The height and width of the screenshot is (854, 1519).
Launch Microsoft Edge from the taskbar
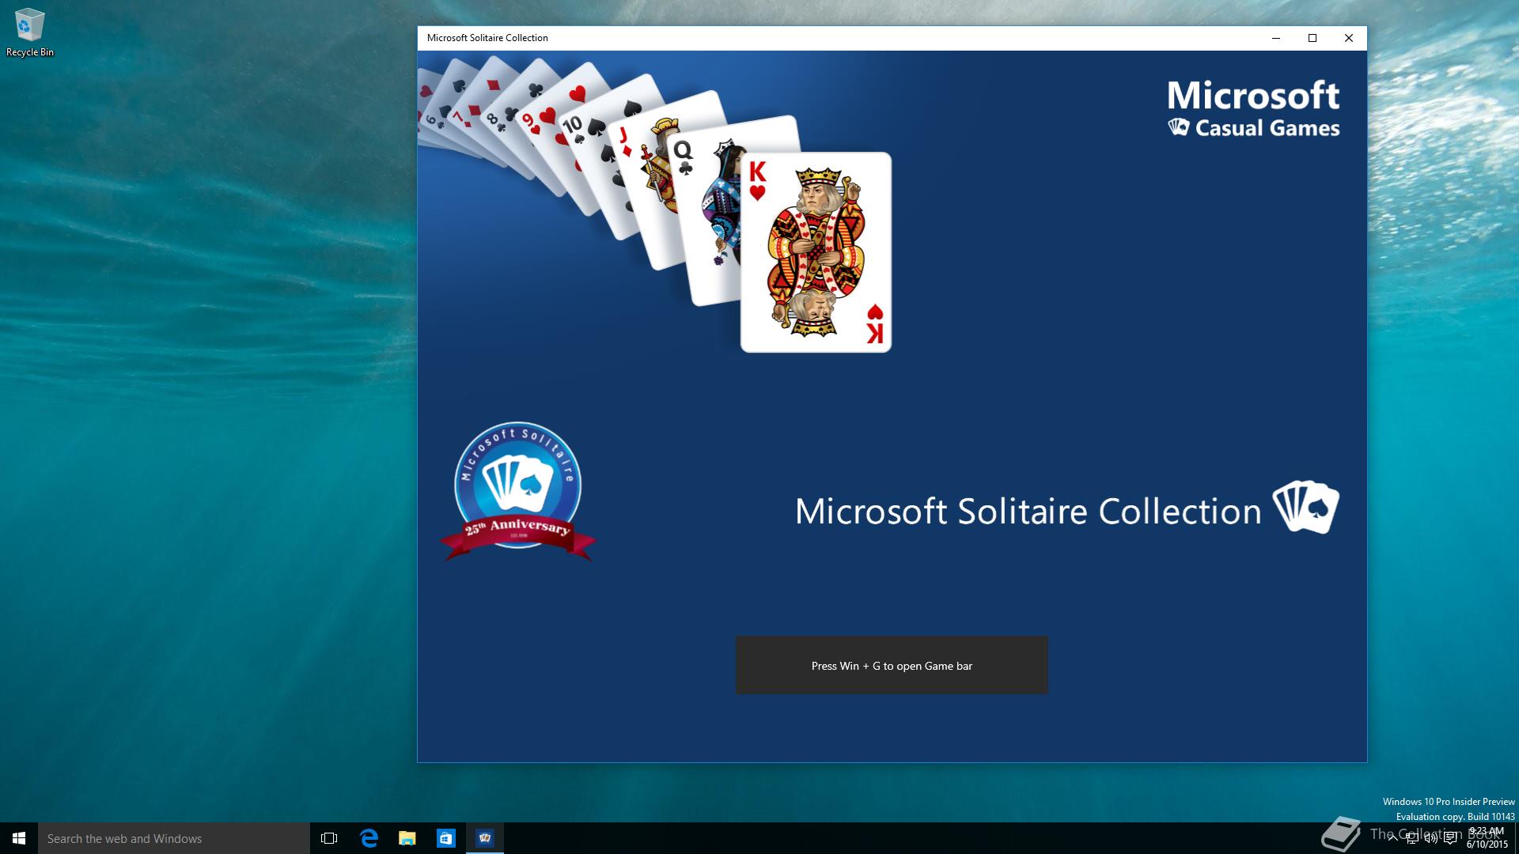click(x=369, y=838)
